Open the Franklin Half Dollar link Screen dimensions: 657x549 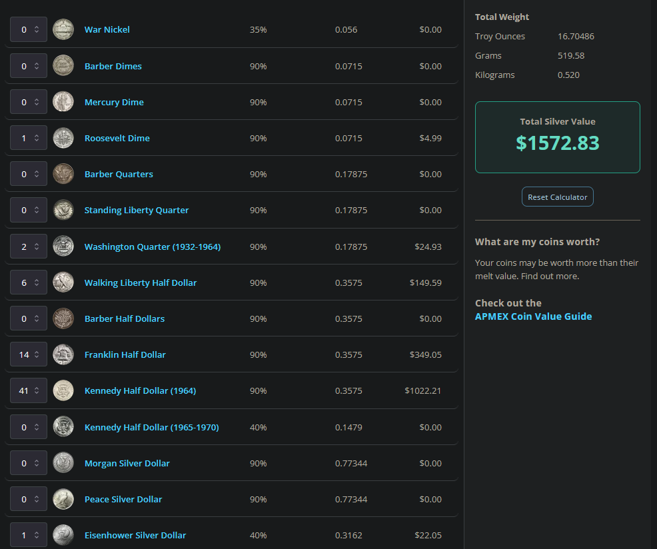click(125, 354)
